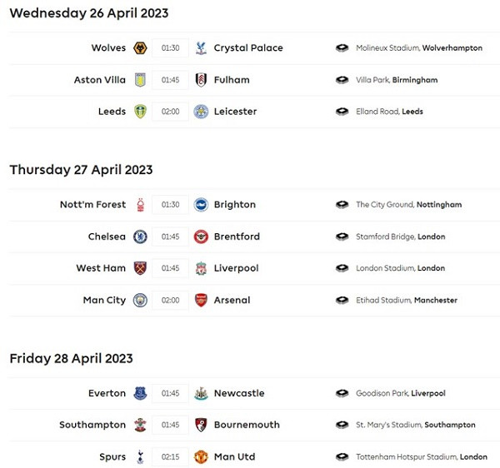Open the Man City vs Arsenal kickoff time
The height and width of the screenshot is (468, 500).
click(x=170, y=300)
